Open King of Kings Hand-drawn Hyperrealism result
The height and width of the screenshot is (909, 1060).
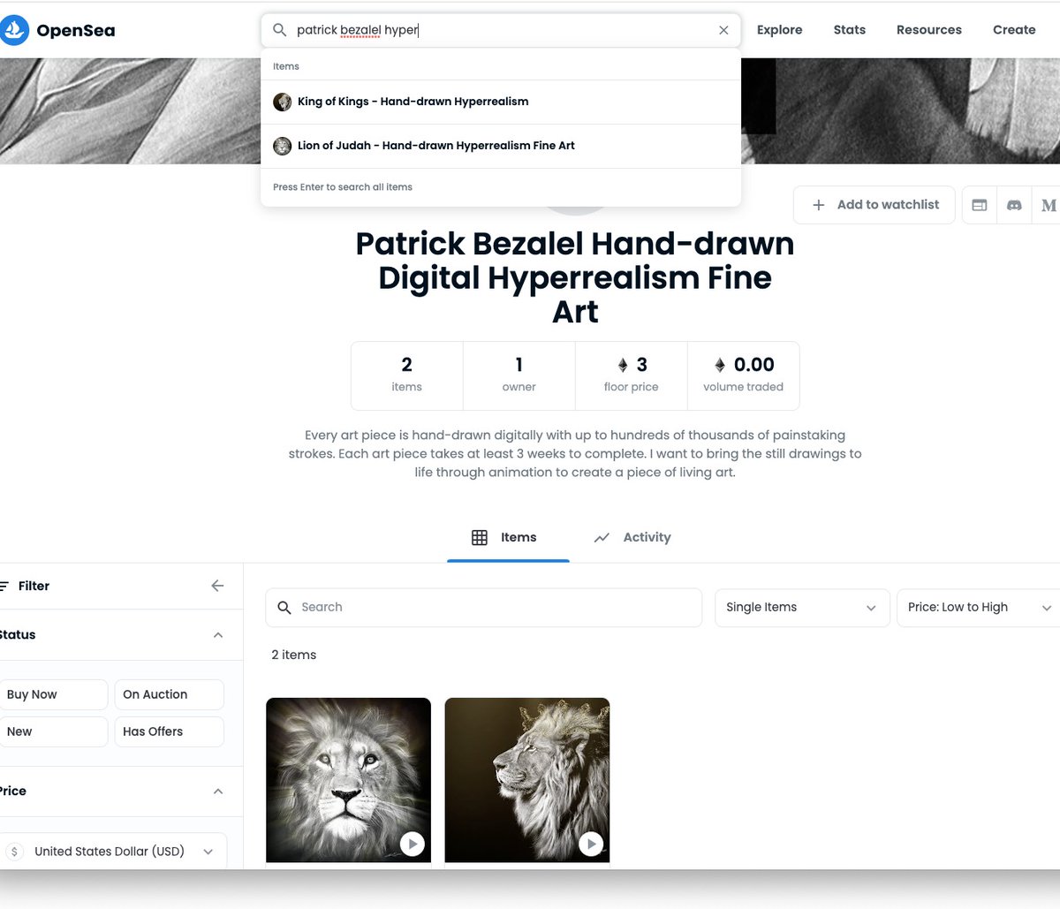(501, 102)
